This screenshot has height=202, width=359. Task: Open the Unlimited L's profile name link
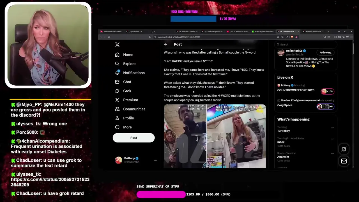point(294,51)
